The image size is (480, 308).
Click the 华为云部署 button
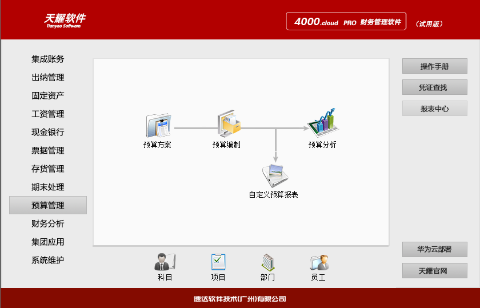point(435,249)
